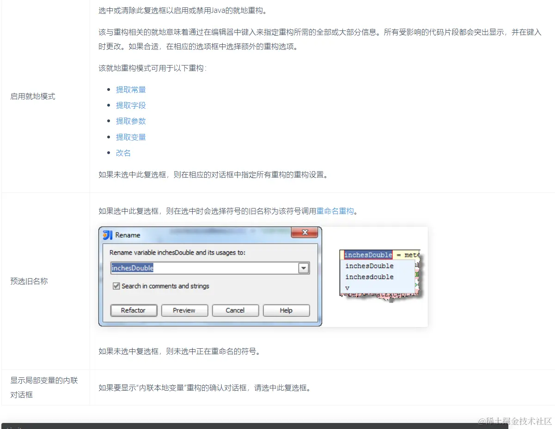
Task: Close the Rename dialog with red X
Action: (x=305, y=233)
